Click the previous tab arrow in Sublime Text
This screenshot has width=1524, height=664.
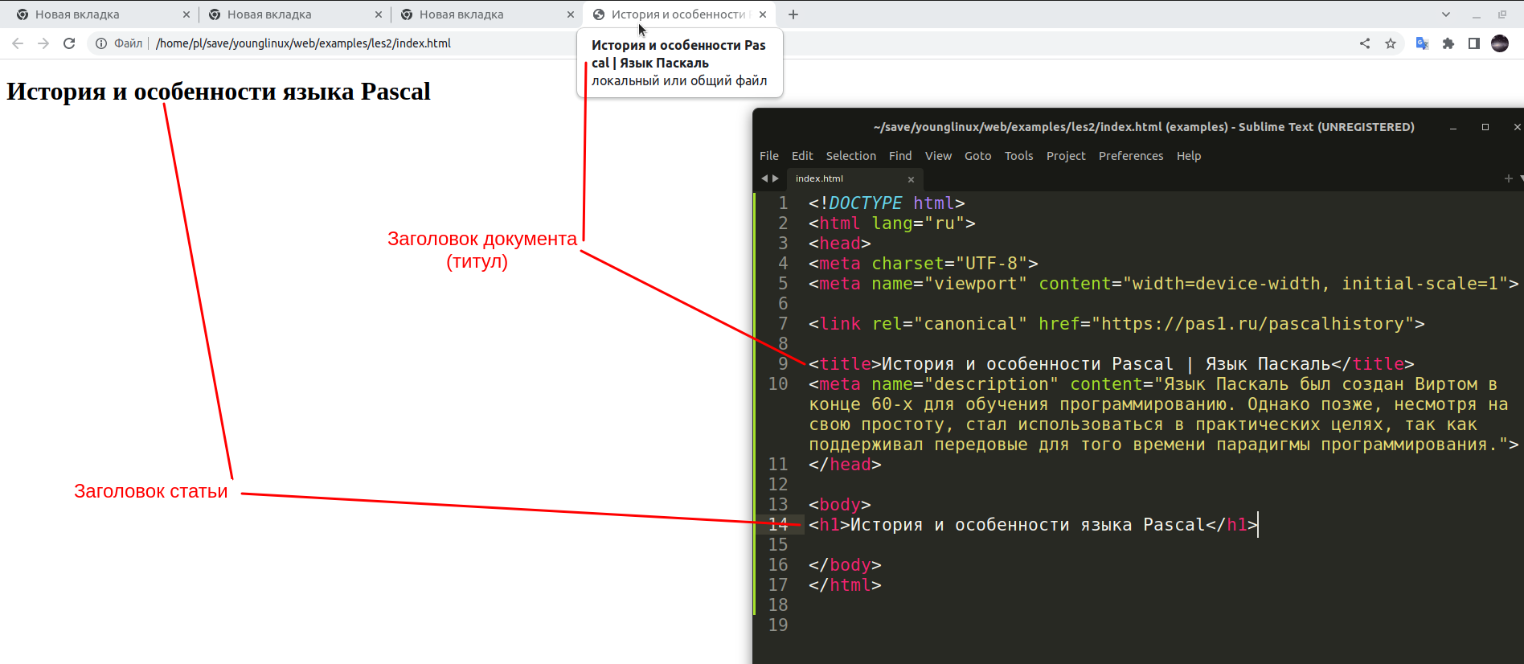tap(764, 178)
